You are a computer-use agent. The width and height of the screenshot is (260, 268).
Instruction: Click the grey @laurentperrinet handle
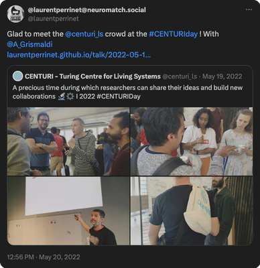[53, 19]
